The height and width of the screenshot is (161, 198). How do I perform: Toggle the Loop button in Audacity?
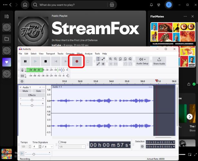[88, 62]
